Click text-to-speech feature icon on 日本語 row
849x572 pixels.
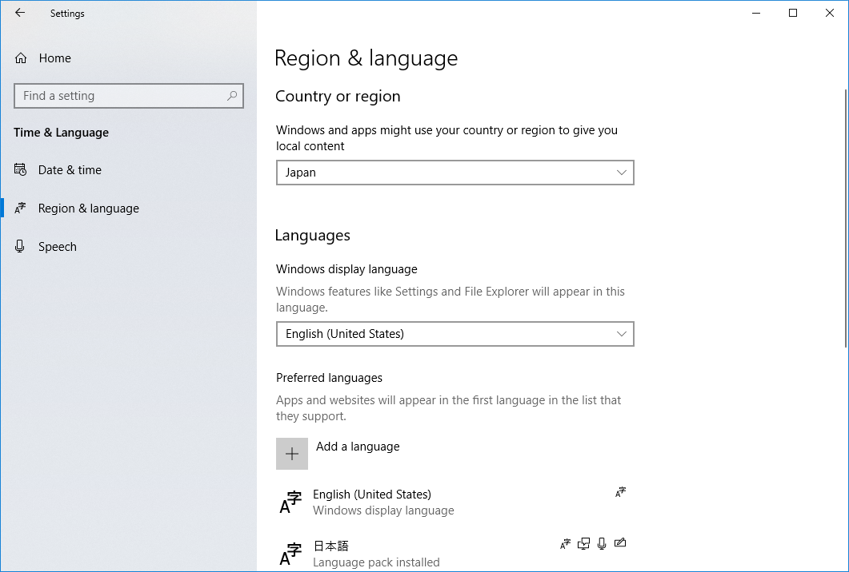click(583, 544)
